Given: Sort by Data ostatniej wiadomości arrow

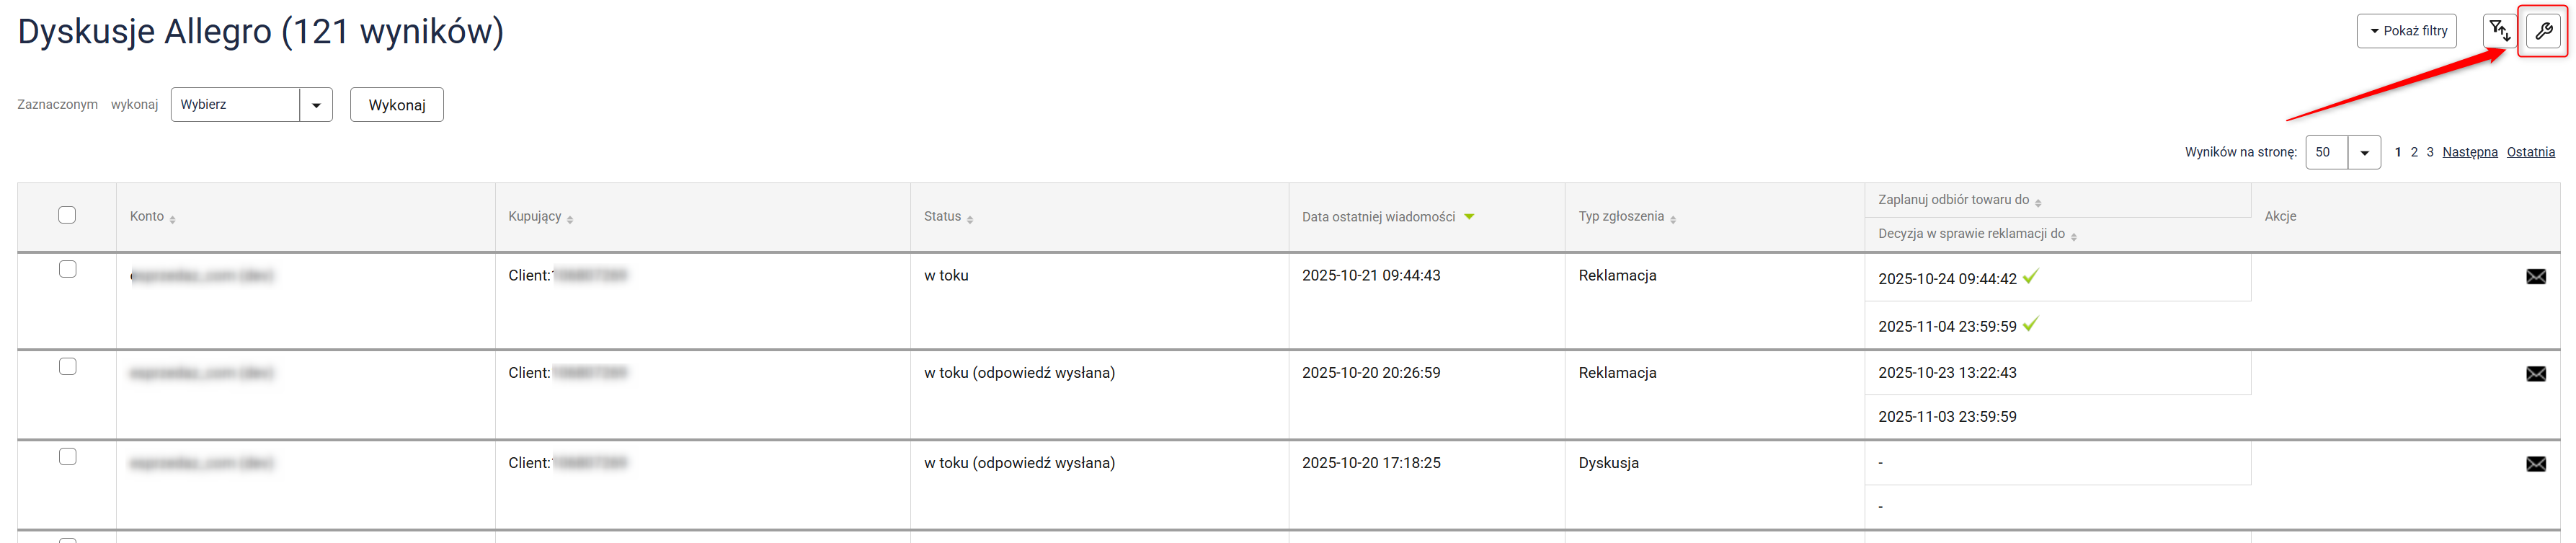Looking at the screenshot, I should [x=1469, y=217].
